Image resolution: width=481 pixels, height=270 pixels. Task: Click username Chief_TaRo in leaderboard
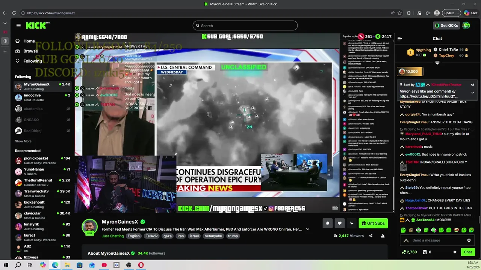[x=448, y=49]
